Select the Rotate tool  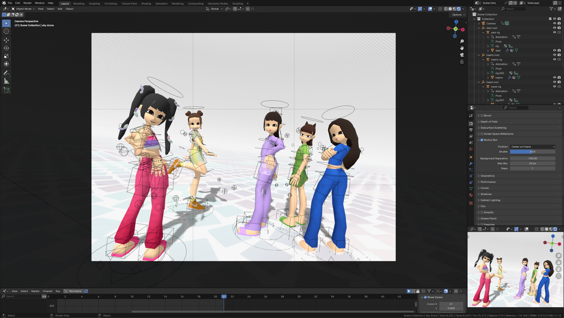pos(6,48)
